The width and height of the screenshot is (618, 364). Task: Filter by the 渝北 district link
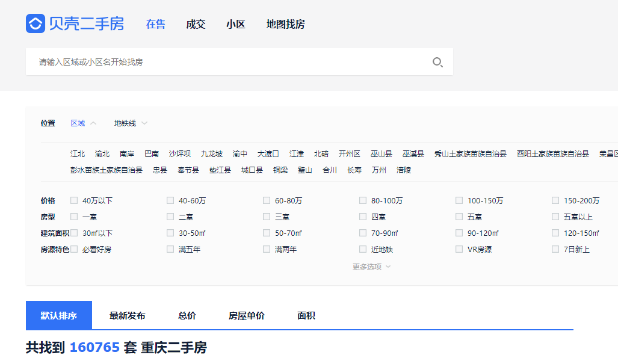tap(102, 154)
